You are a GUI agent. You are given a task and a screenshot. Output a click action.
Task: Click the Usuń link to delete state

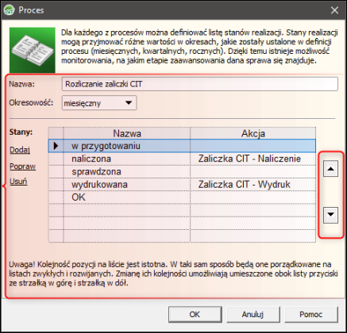pyautogui.click(x=18, y=182)
